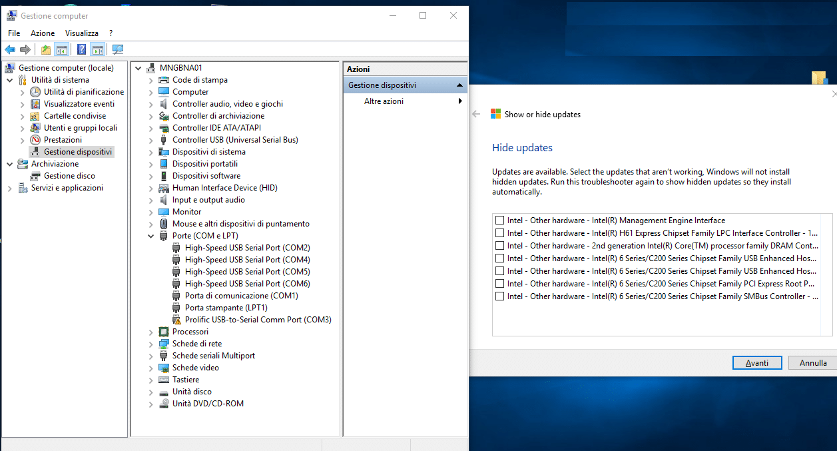
Task: Click the grey Forward arrow in the toolbar
Action: pyautogui.click(x=25, y=49)
